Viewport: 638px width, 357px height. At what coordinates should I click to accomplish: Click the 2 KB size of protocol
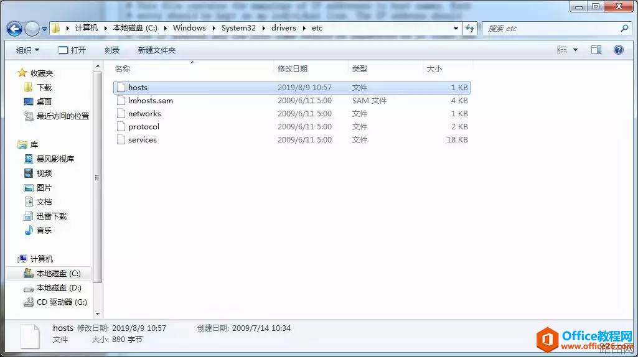click(459, 126)
